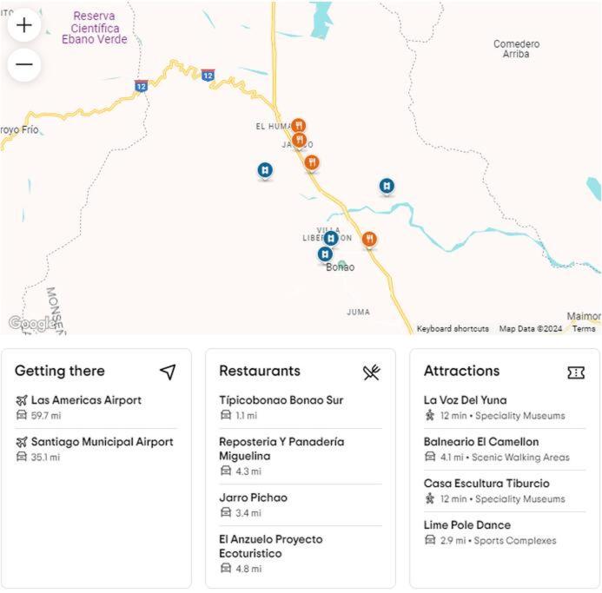Image resolution: width=602 pixels, height=593 pixels.
Task: Zoom out using the minus button
Action: [x=24, y=64]
